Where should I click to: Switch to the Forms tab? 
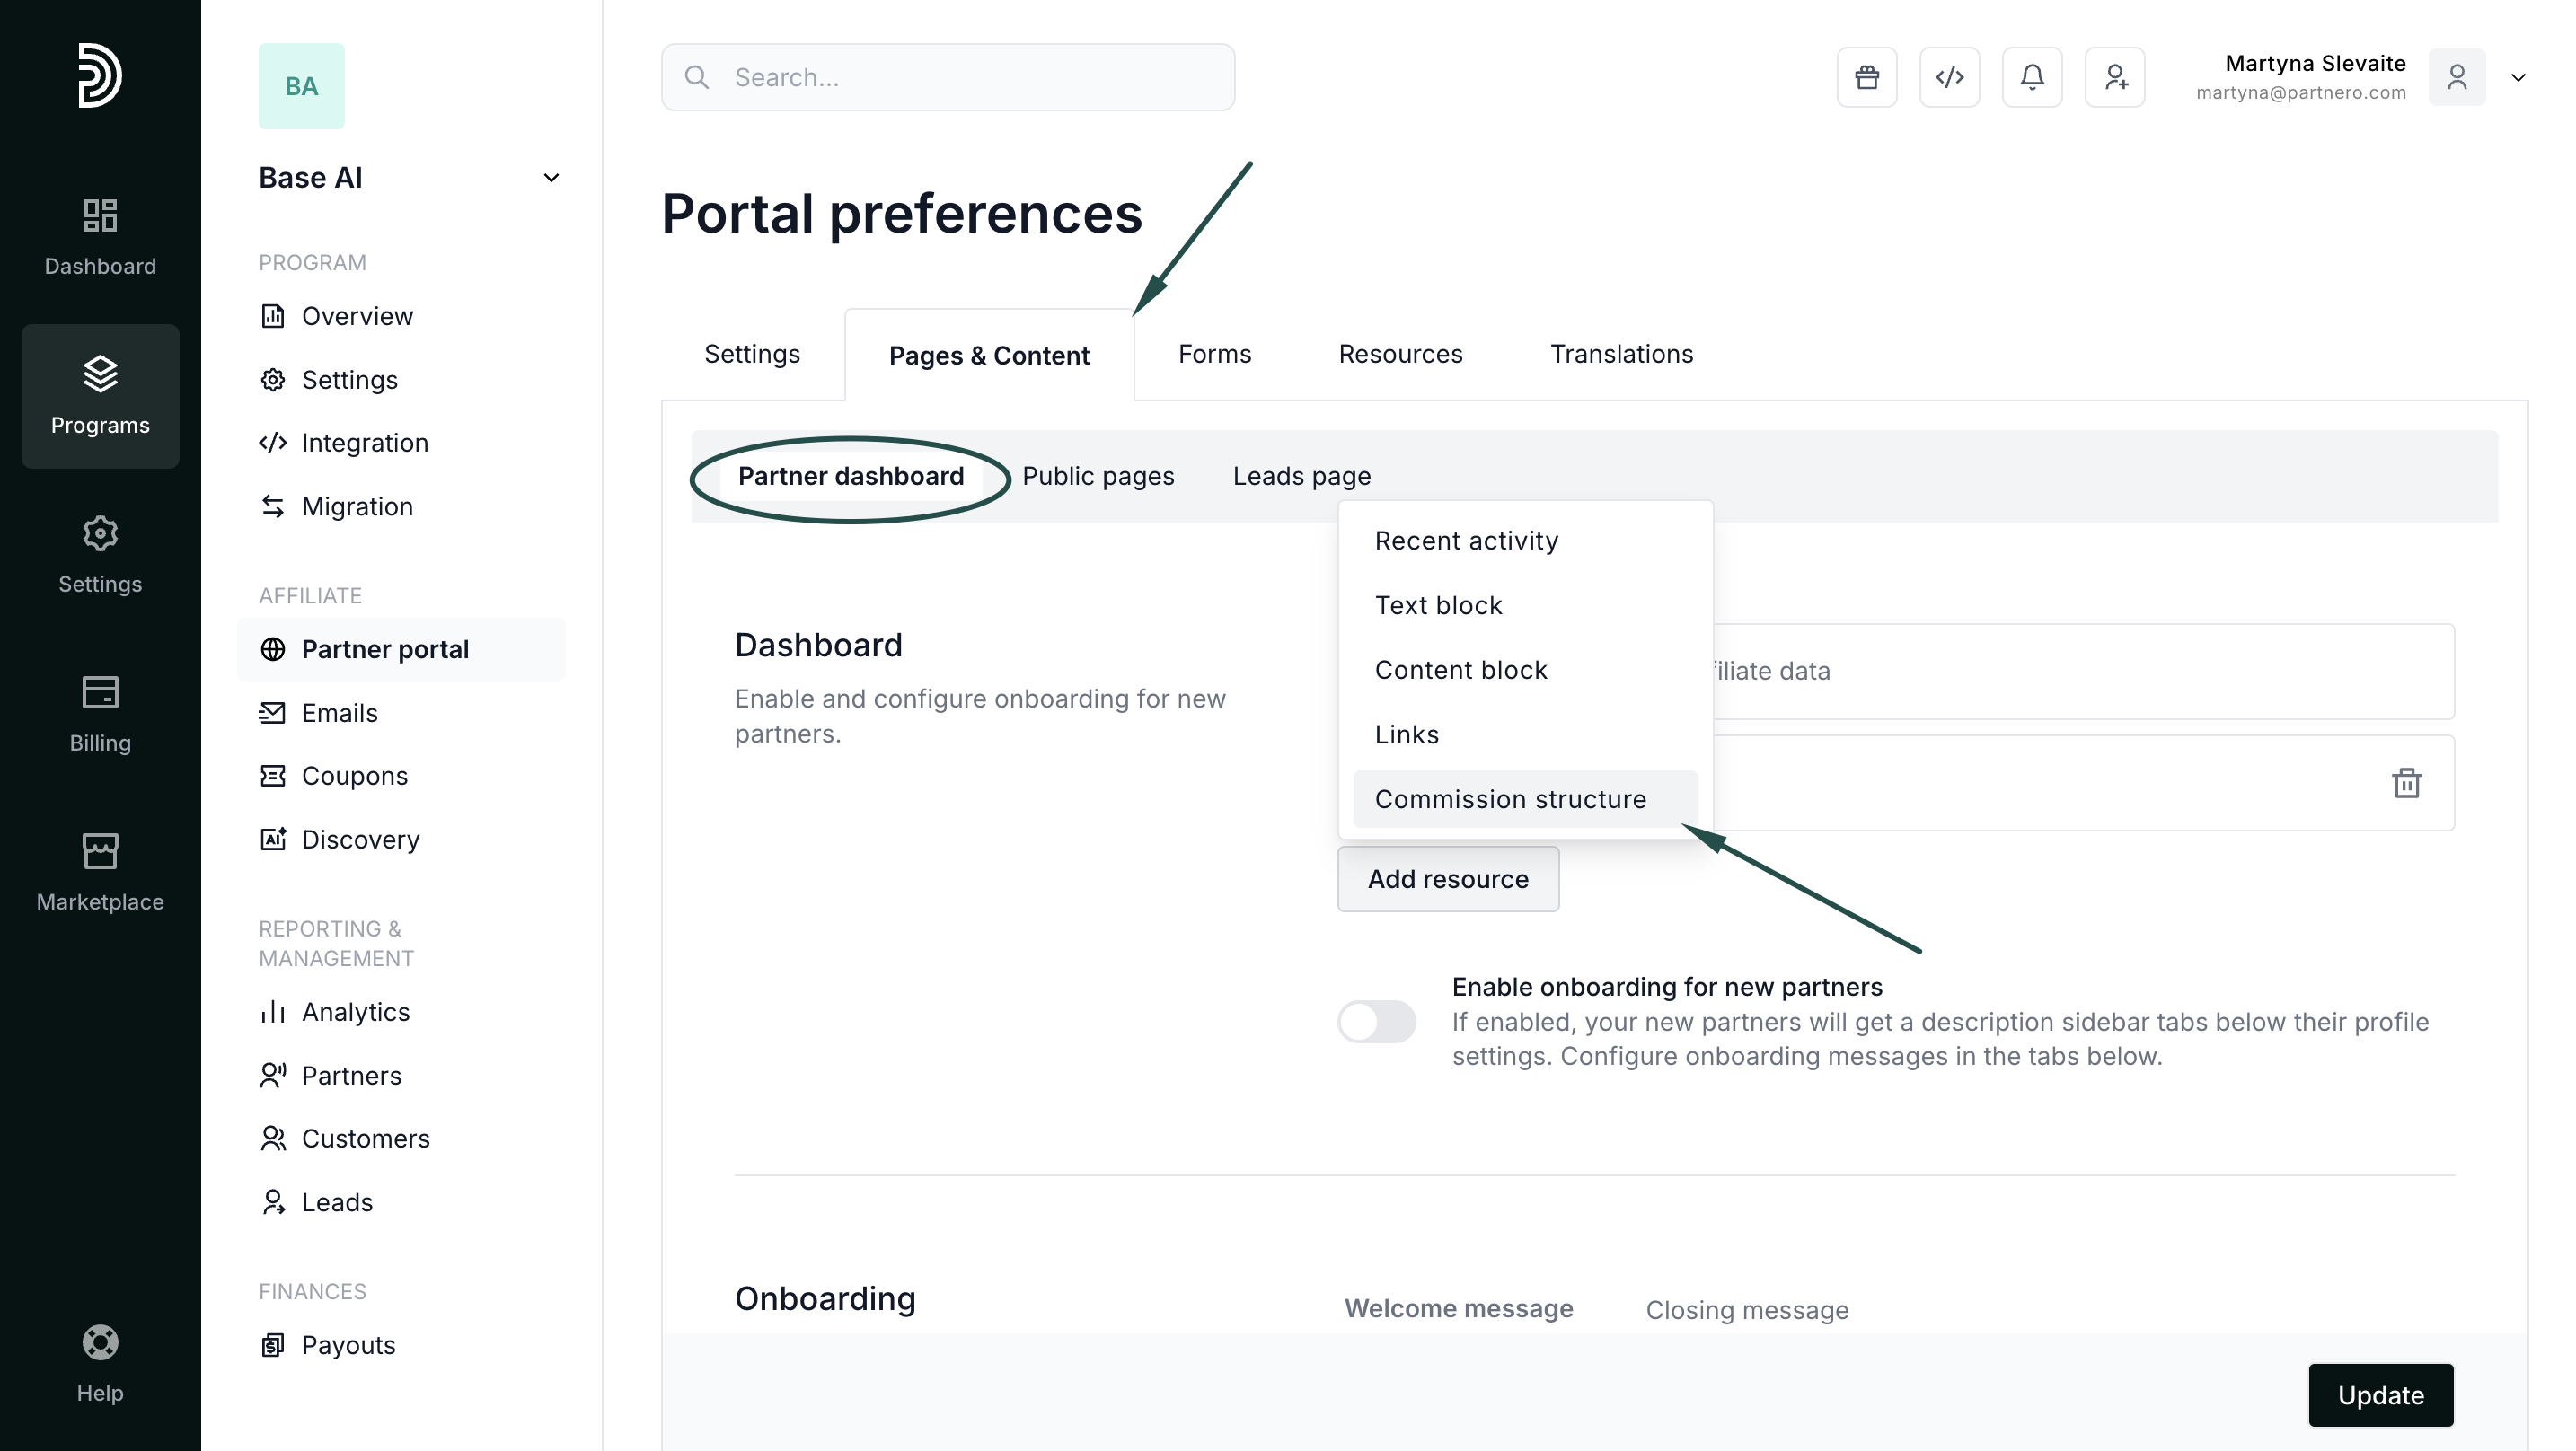[1214, 354]
